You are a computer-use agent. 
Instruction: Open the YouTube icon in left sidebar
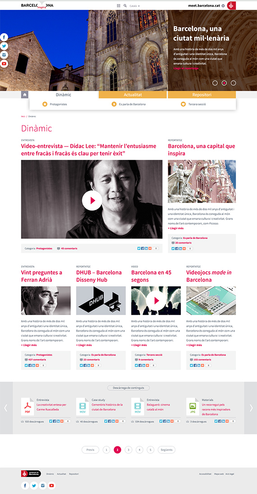click(4, 64)
